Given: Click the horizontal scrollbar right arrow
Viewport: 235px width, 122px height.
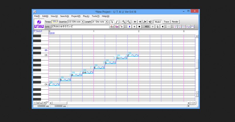Looking at the screenshot, I should [x=188, y=103].
